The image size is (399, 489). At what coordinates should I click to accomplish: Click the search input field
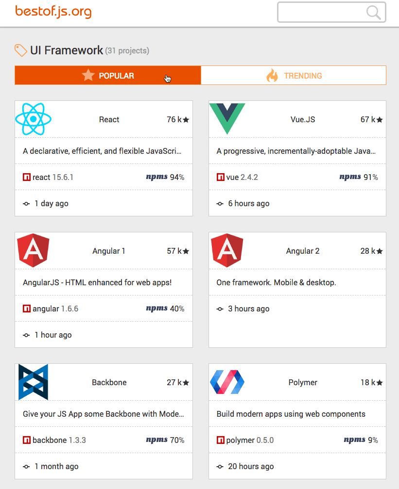[331, 12]
